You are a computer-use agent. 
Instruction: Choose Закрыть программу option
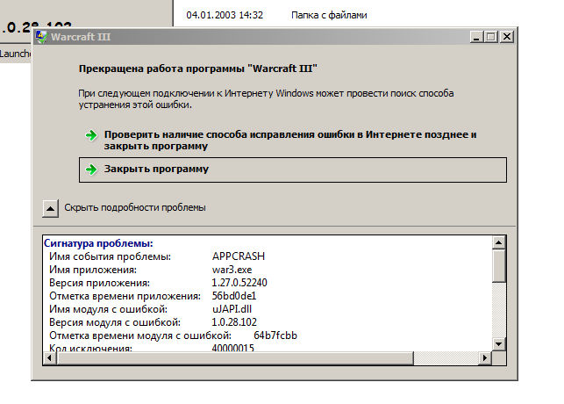292,170
